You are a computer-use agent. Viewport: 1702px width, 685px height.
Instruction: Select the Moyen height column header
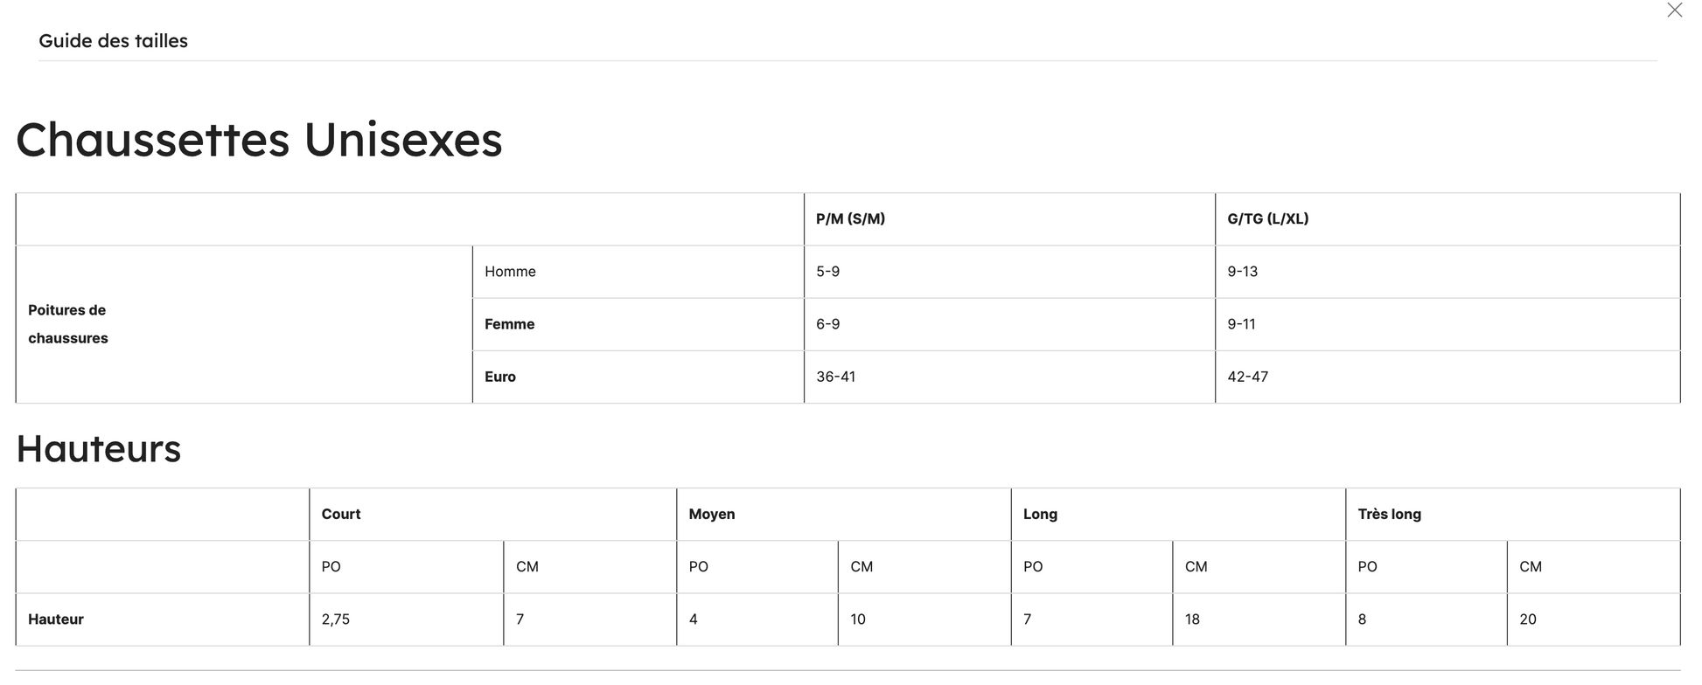(x=711, y=515)
